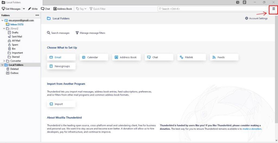Click the About Mozilla Thunderbird heading
278x143 pixels.
point(64,117)
